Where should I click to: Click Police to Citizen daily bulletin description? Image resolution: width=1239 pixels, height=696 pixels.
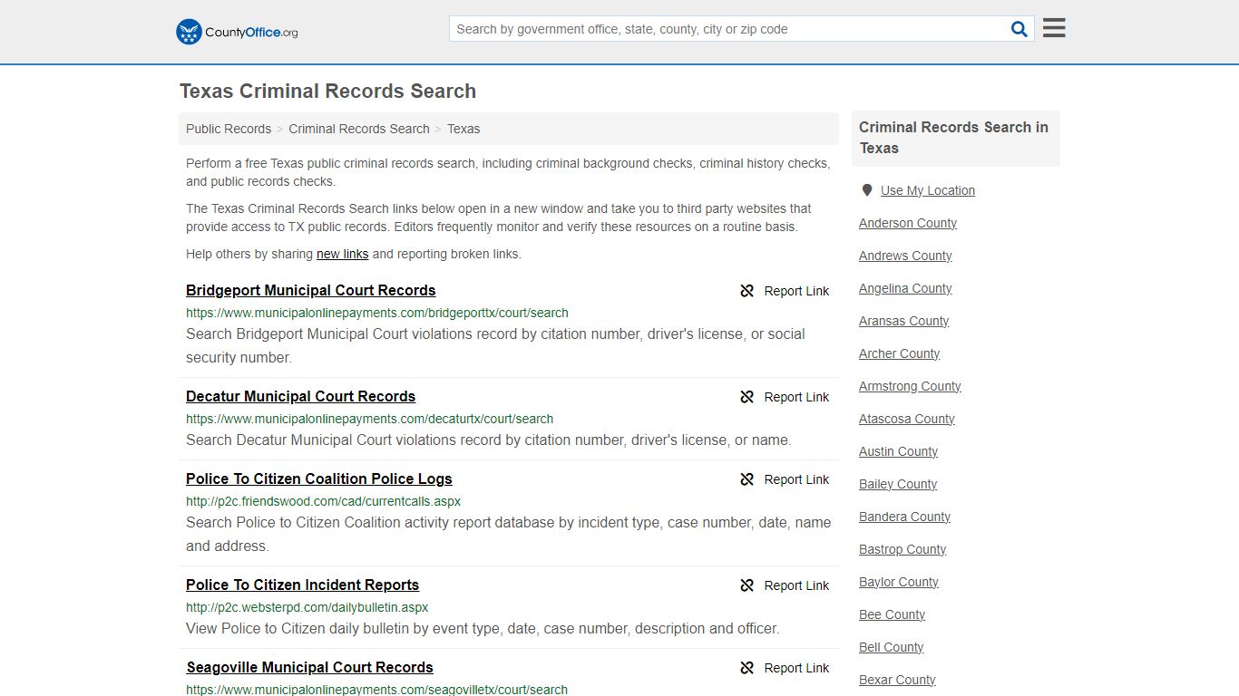pyautogui.click(x=483, y=628)
